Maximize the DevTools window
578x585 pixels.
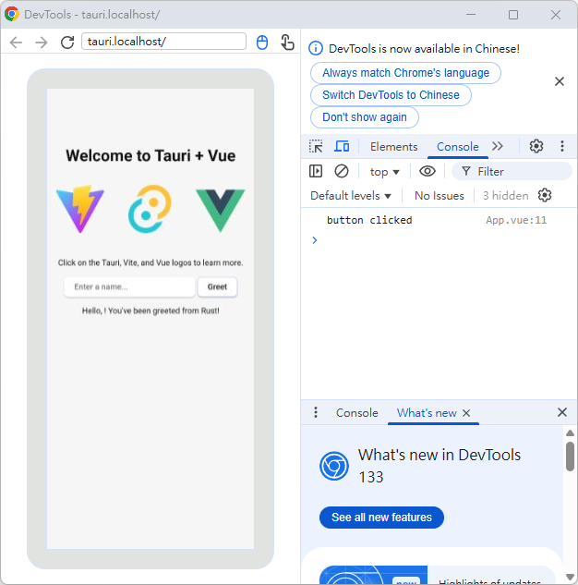pyautogui.click(x=513, y=15)
